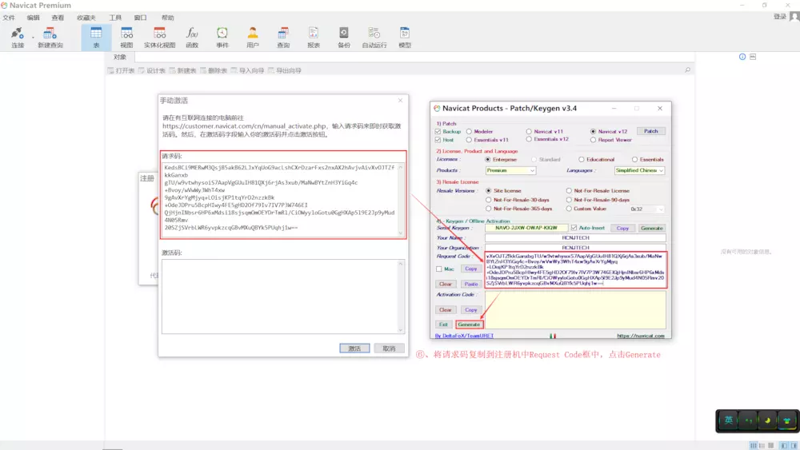Open the 工具 menu

[x=114, y=18]
